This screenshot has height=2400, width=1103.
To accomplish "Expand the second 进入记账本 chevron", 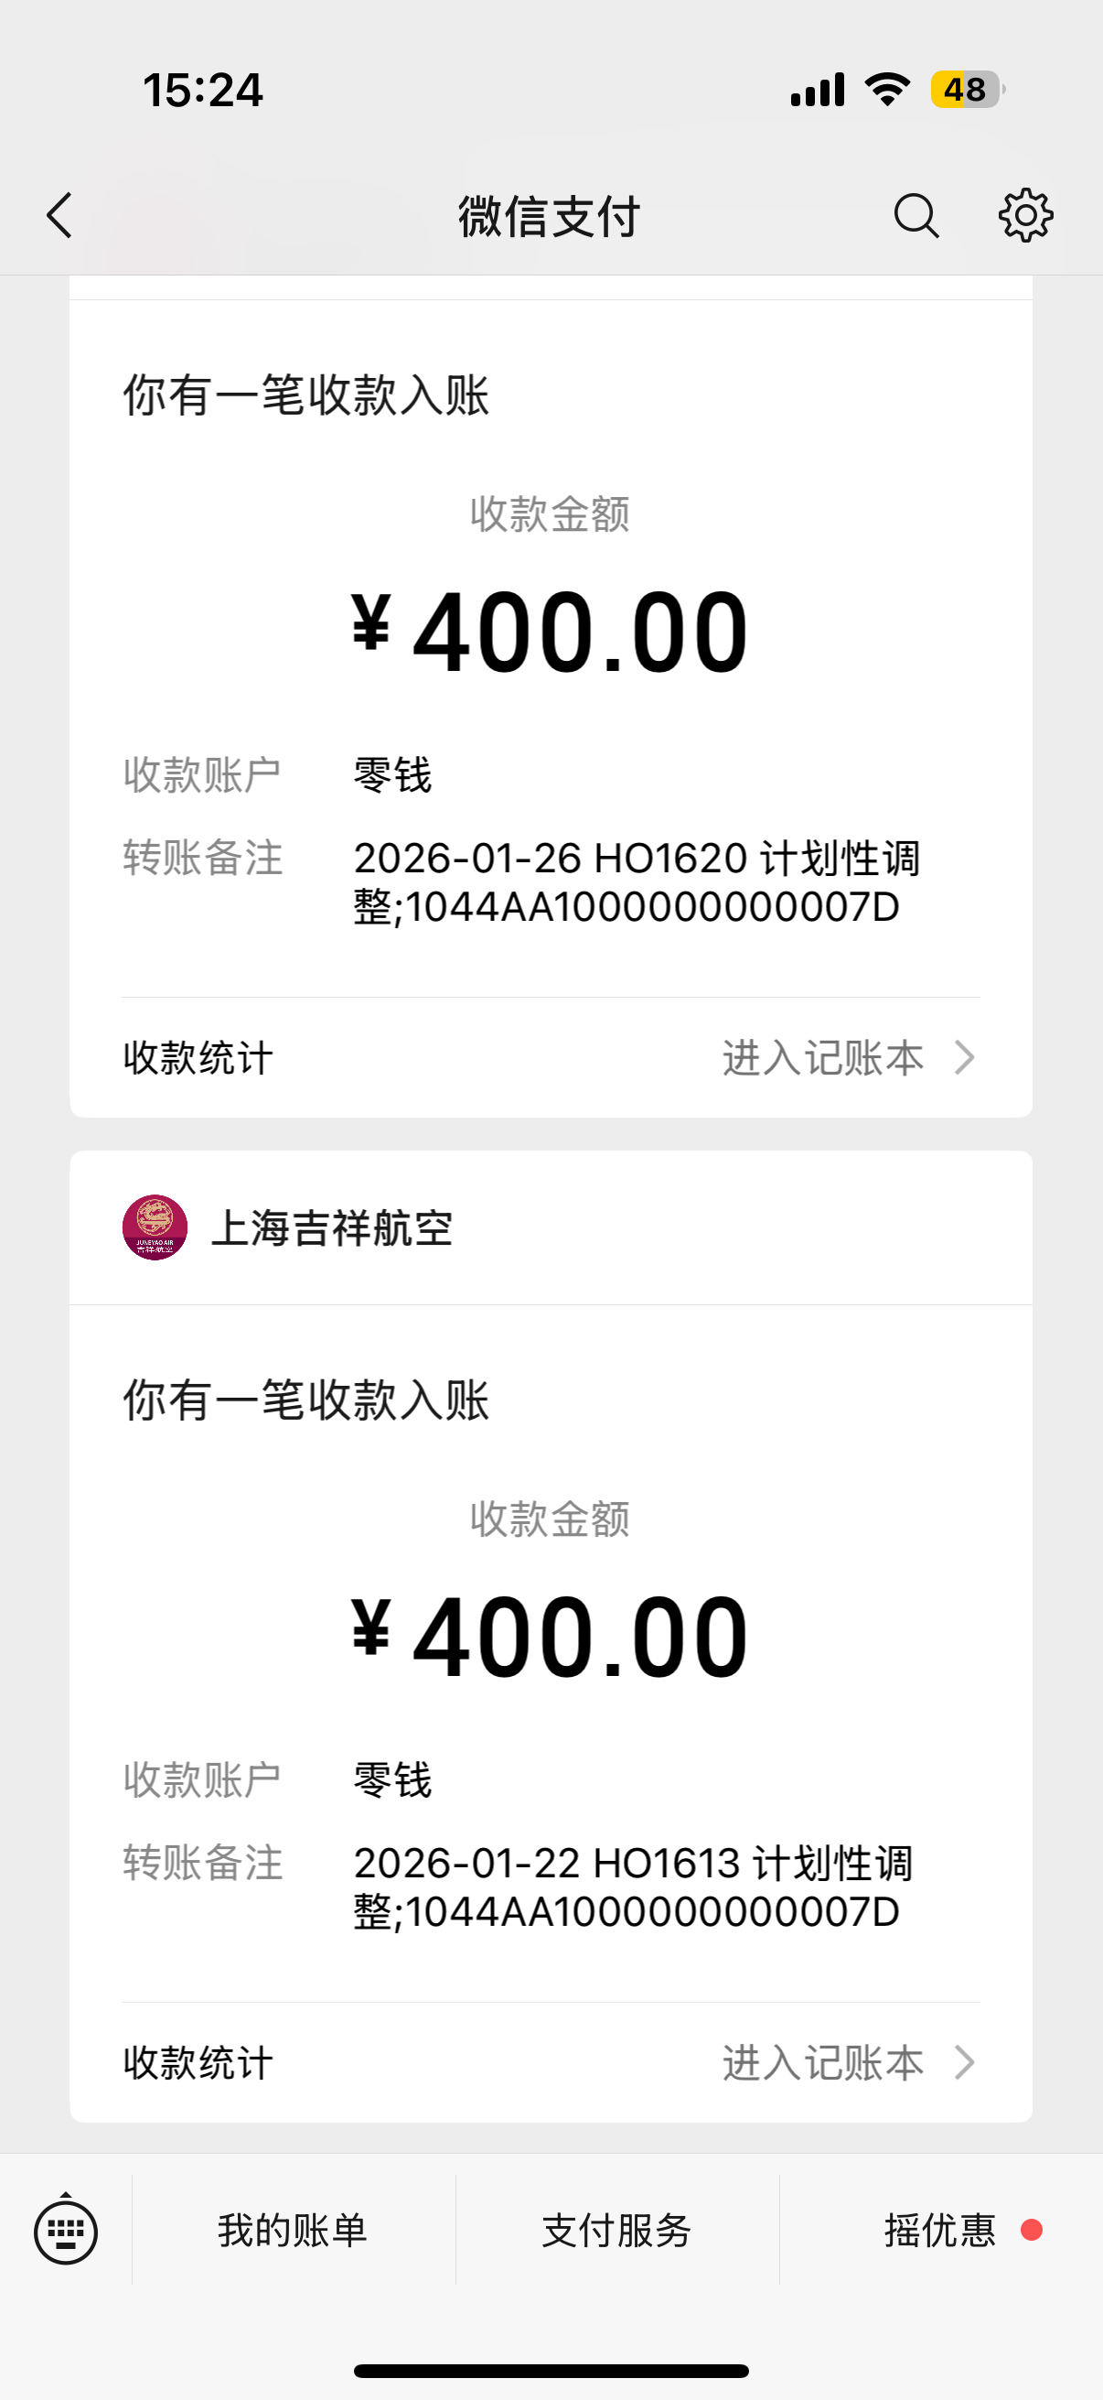I will (x=965, y=2063).
